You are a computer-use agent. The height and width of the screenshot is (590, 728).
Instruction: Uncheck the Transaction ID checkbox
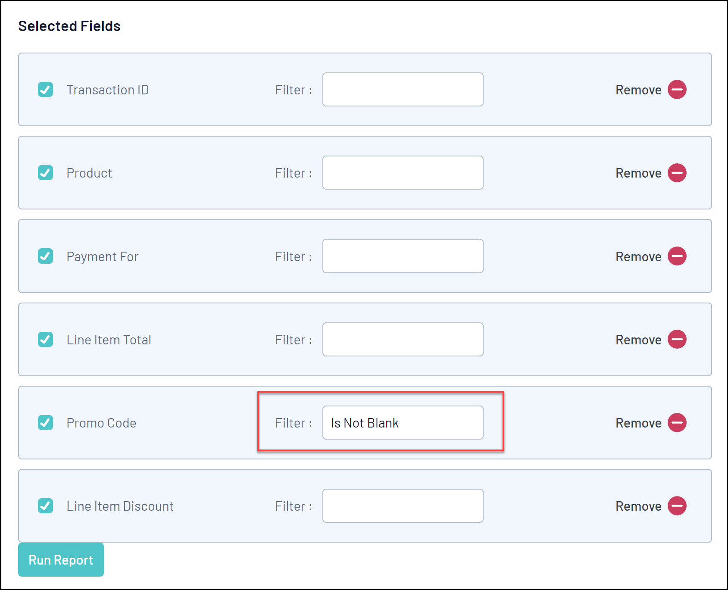click(45, 90)
